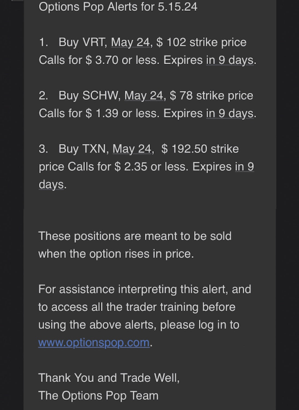Click 'These positions are meant to be sold'
299x410 pixels.
pos(135,236)
